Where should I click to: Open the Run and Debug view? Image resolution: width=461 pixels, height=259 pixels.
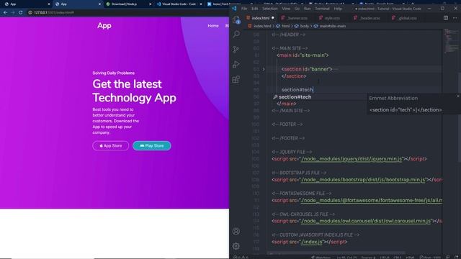(236, 64)
